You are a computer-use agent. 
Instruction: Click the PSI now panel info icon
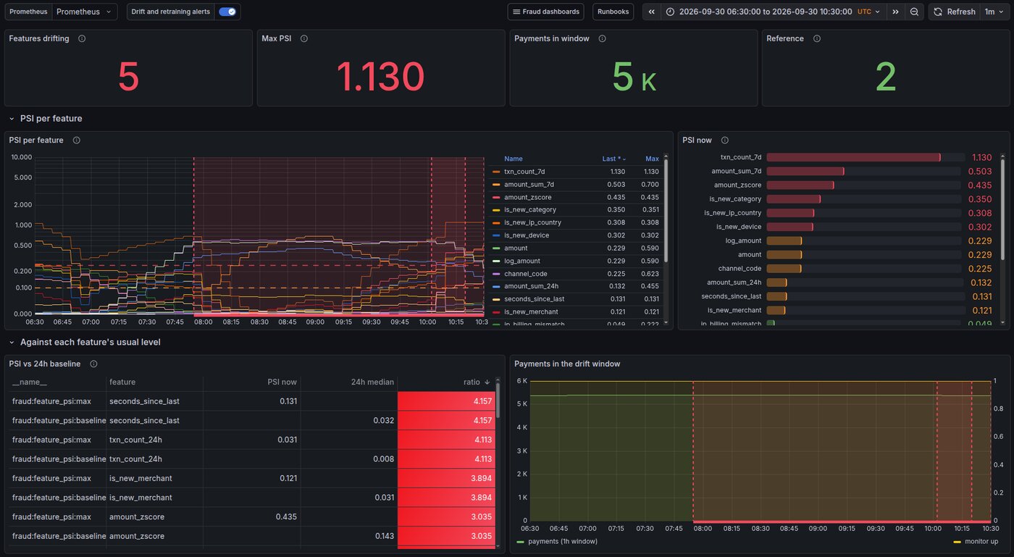[x=725, y=140]
